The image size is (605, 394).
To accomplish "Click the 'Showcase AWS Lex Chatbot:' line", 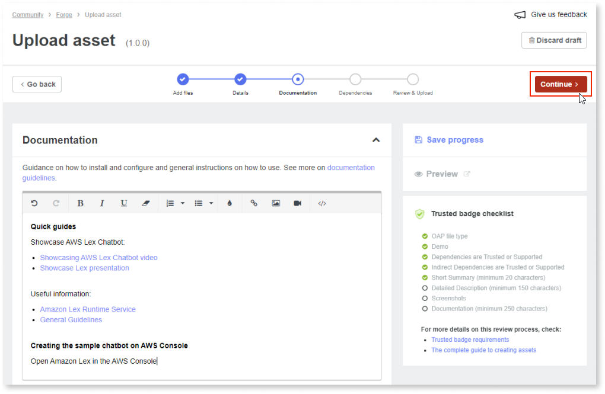I will tap(78, 242).
